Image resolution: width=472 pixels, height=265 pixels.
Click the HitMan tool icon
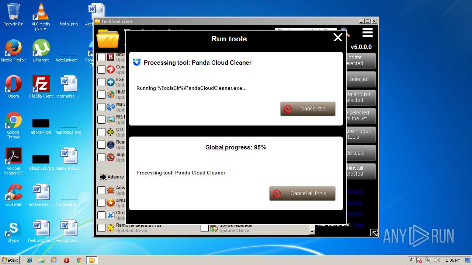click(x=111, y=95)
